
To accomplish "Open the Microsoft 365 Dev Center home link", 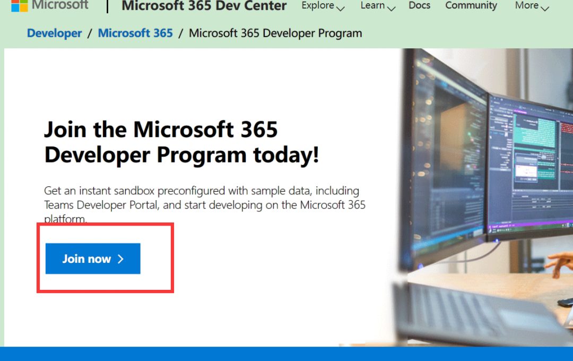I will tap(204, 6).
